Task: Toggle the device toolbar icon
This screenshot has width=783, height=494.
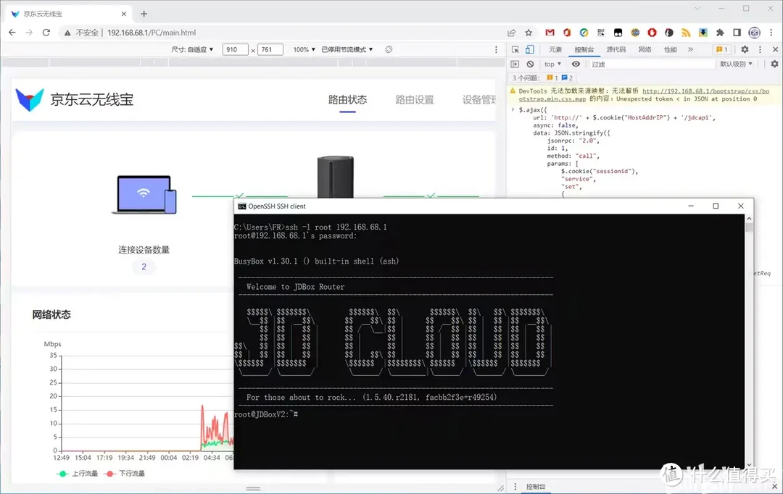Action: click(x=529, y=49)
